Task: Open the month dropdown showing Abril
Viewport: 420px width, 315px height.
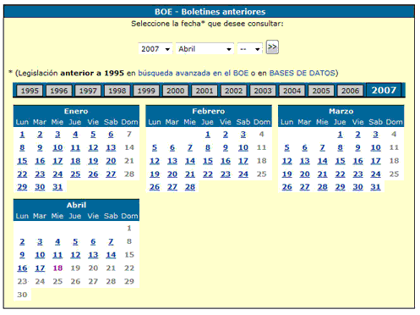Action: point(205,49)
